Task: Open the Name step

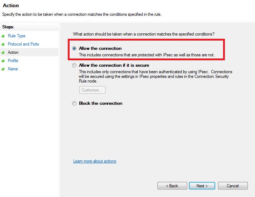Action: click(x=13, y=69)
